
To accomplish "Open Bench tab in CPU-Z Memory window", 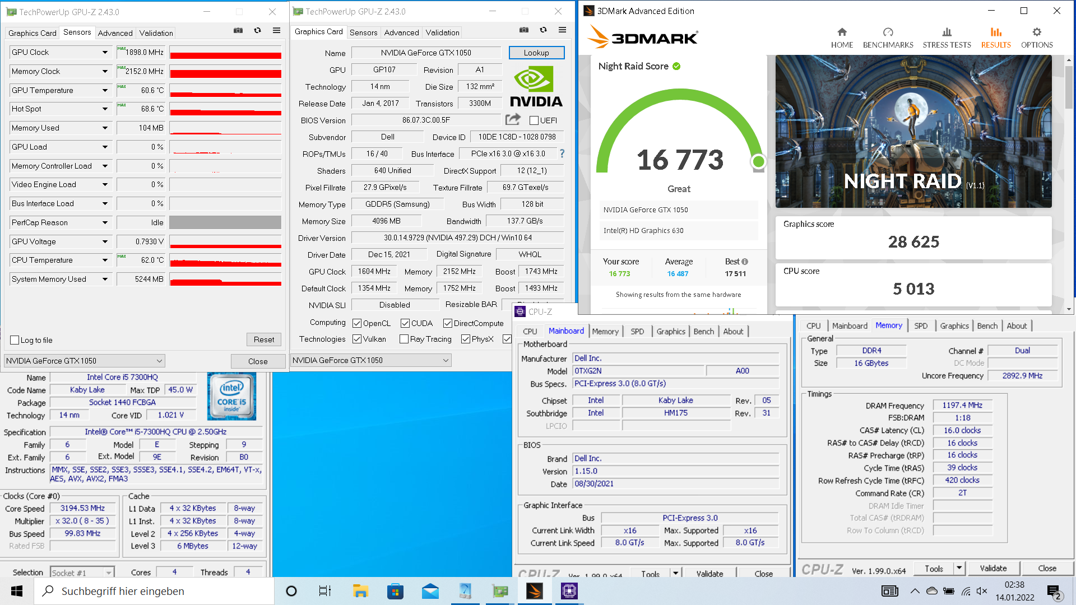I will [x=987, y=326].
